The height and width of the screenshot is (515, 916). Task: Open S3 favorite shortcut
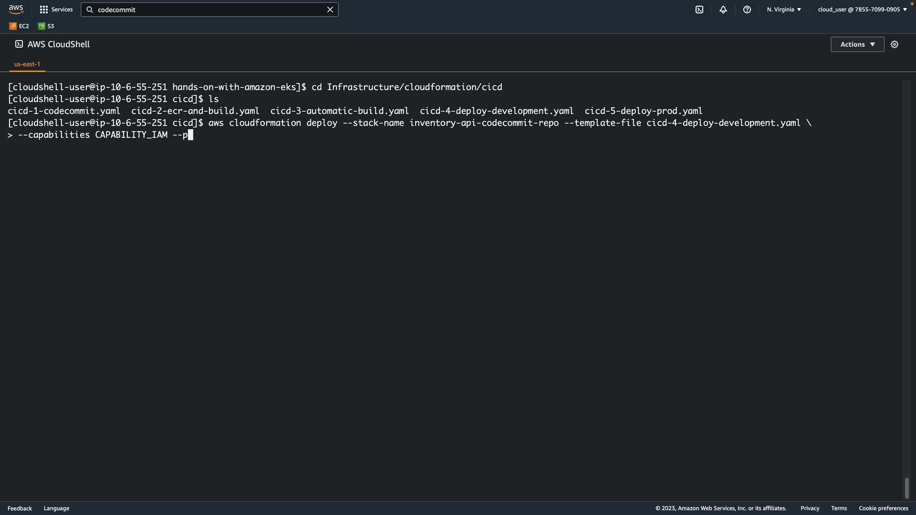(46, 26)
